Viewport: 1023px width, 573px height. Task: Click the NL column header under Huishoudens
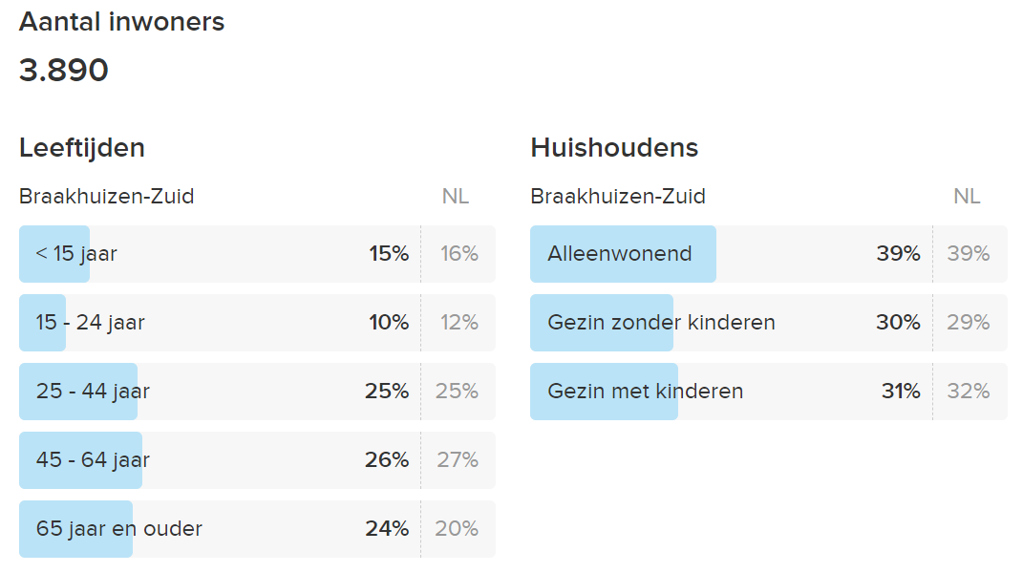967,197
